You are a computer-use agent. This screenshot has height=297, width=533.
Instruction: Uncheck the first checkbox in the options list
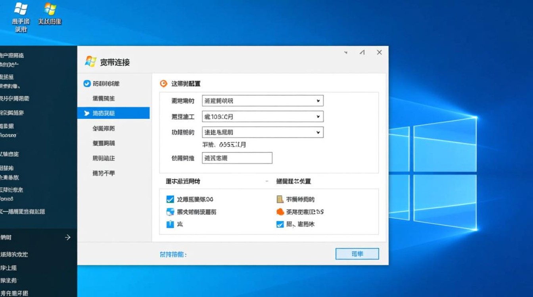click(x=171, y=199)
